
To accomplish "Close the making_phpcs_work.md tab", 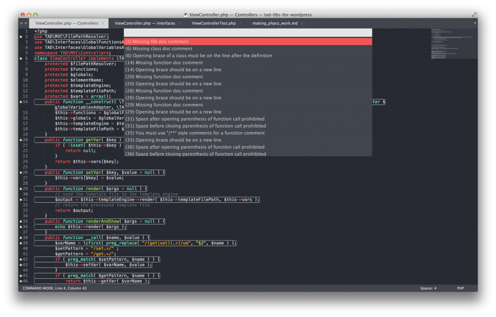I will (302, 23).
